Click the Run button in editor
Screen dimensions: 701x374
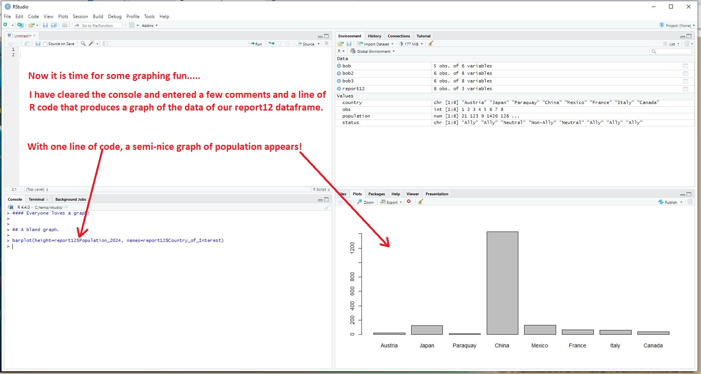(256, 44)
